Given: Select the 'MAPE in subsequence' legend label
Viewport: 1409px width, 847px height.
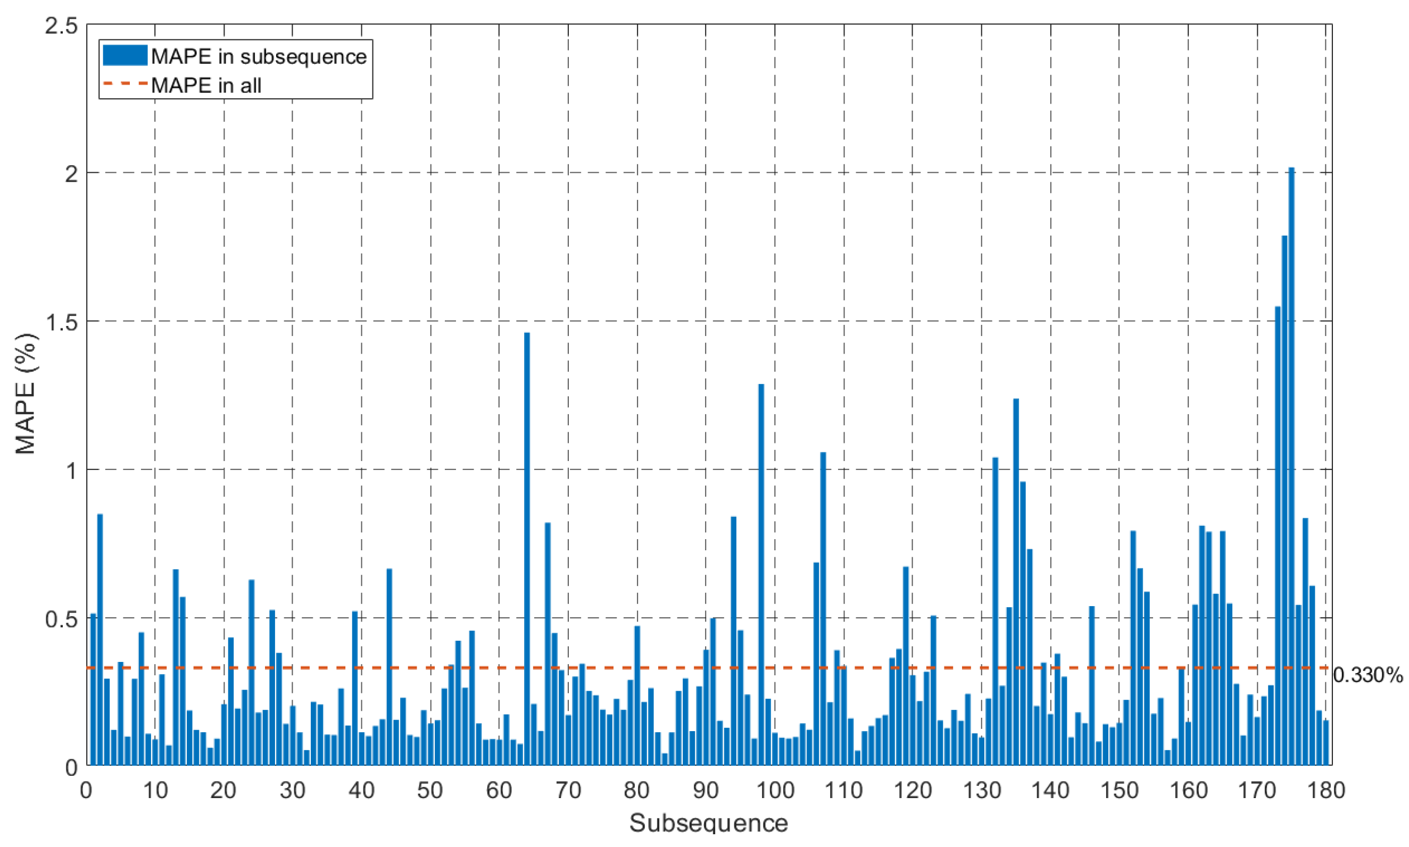Looking at the screenshot, I should click(x=259, y=56).
